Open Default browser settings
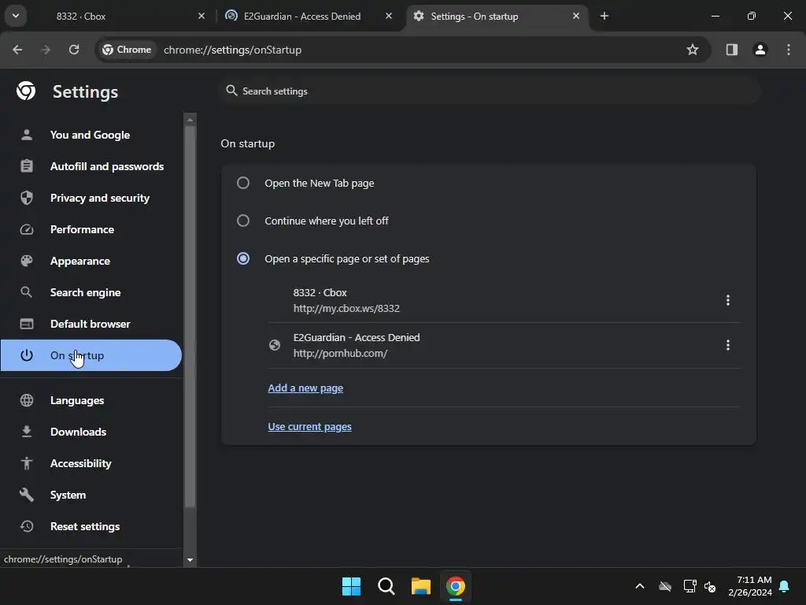806x605 pixels. (x=91, y=324)
